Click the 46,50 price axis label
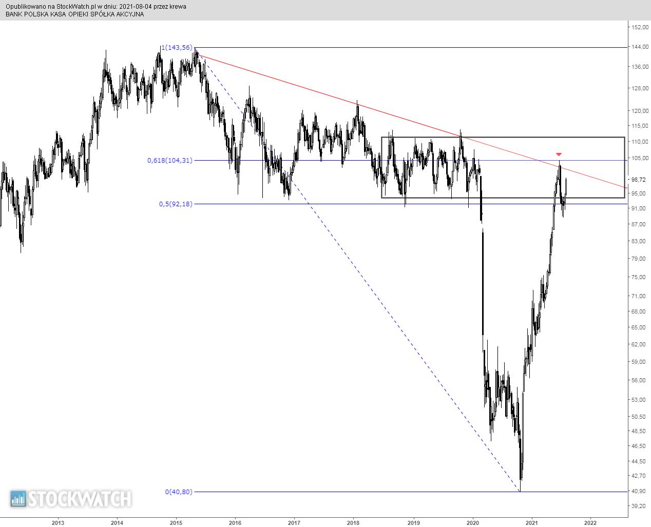Image resolution: width=651 pixels, height=527 pixels. tap(639, 446)
